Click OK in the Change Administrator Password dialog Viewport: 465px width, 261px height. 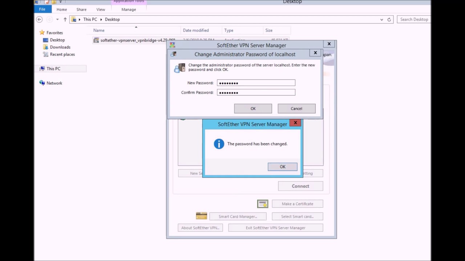pos(253,108)
